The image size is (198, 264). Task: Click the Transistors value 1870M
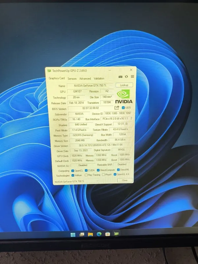pyautogui.click(x=107, y=102)
